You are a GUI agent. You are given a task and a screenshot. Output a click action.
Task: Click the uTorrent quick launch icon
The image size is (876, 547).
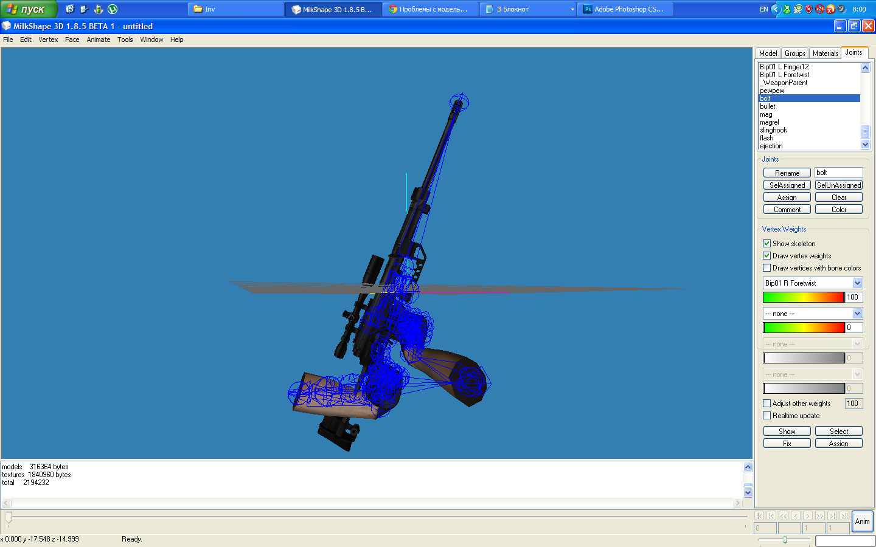(x=113, y=9)
